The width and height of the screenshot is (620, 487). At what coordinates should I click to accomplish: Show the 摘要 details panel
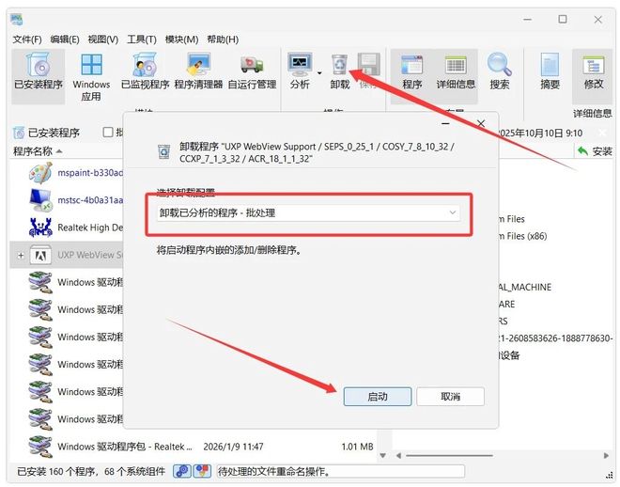550,72
